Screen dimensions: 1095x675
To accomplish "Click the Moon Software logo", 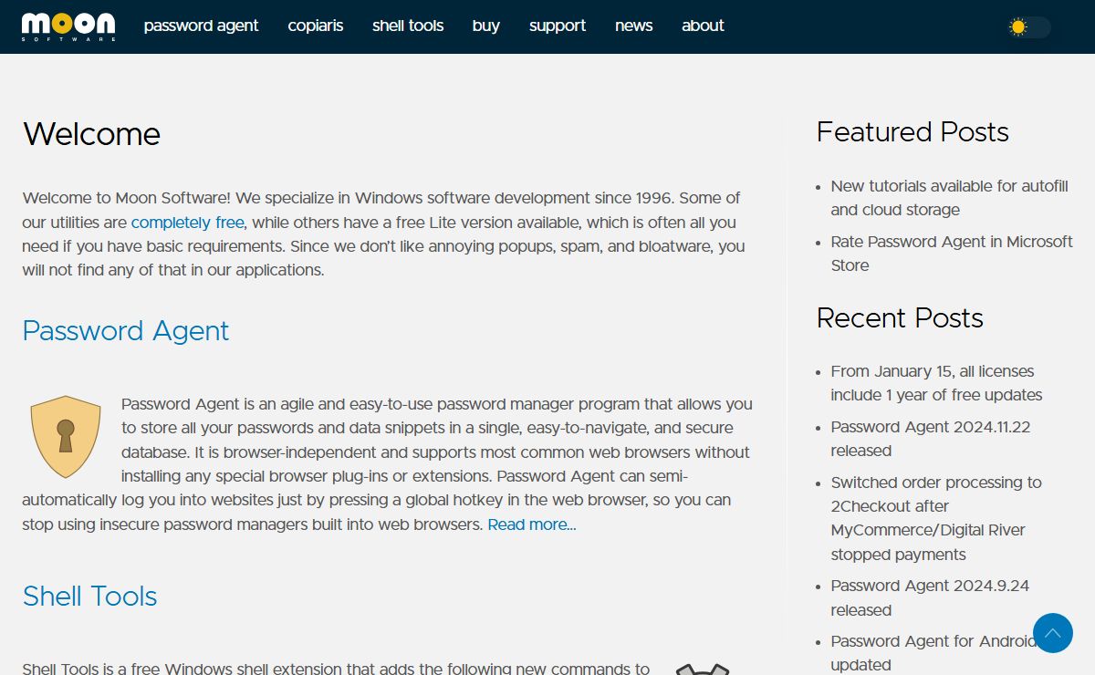I will tap(68, 26).
